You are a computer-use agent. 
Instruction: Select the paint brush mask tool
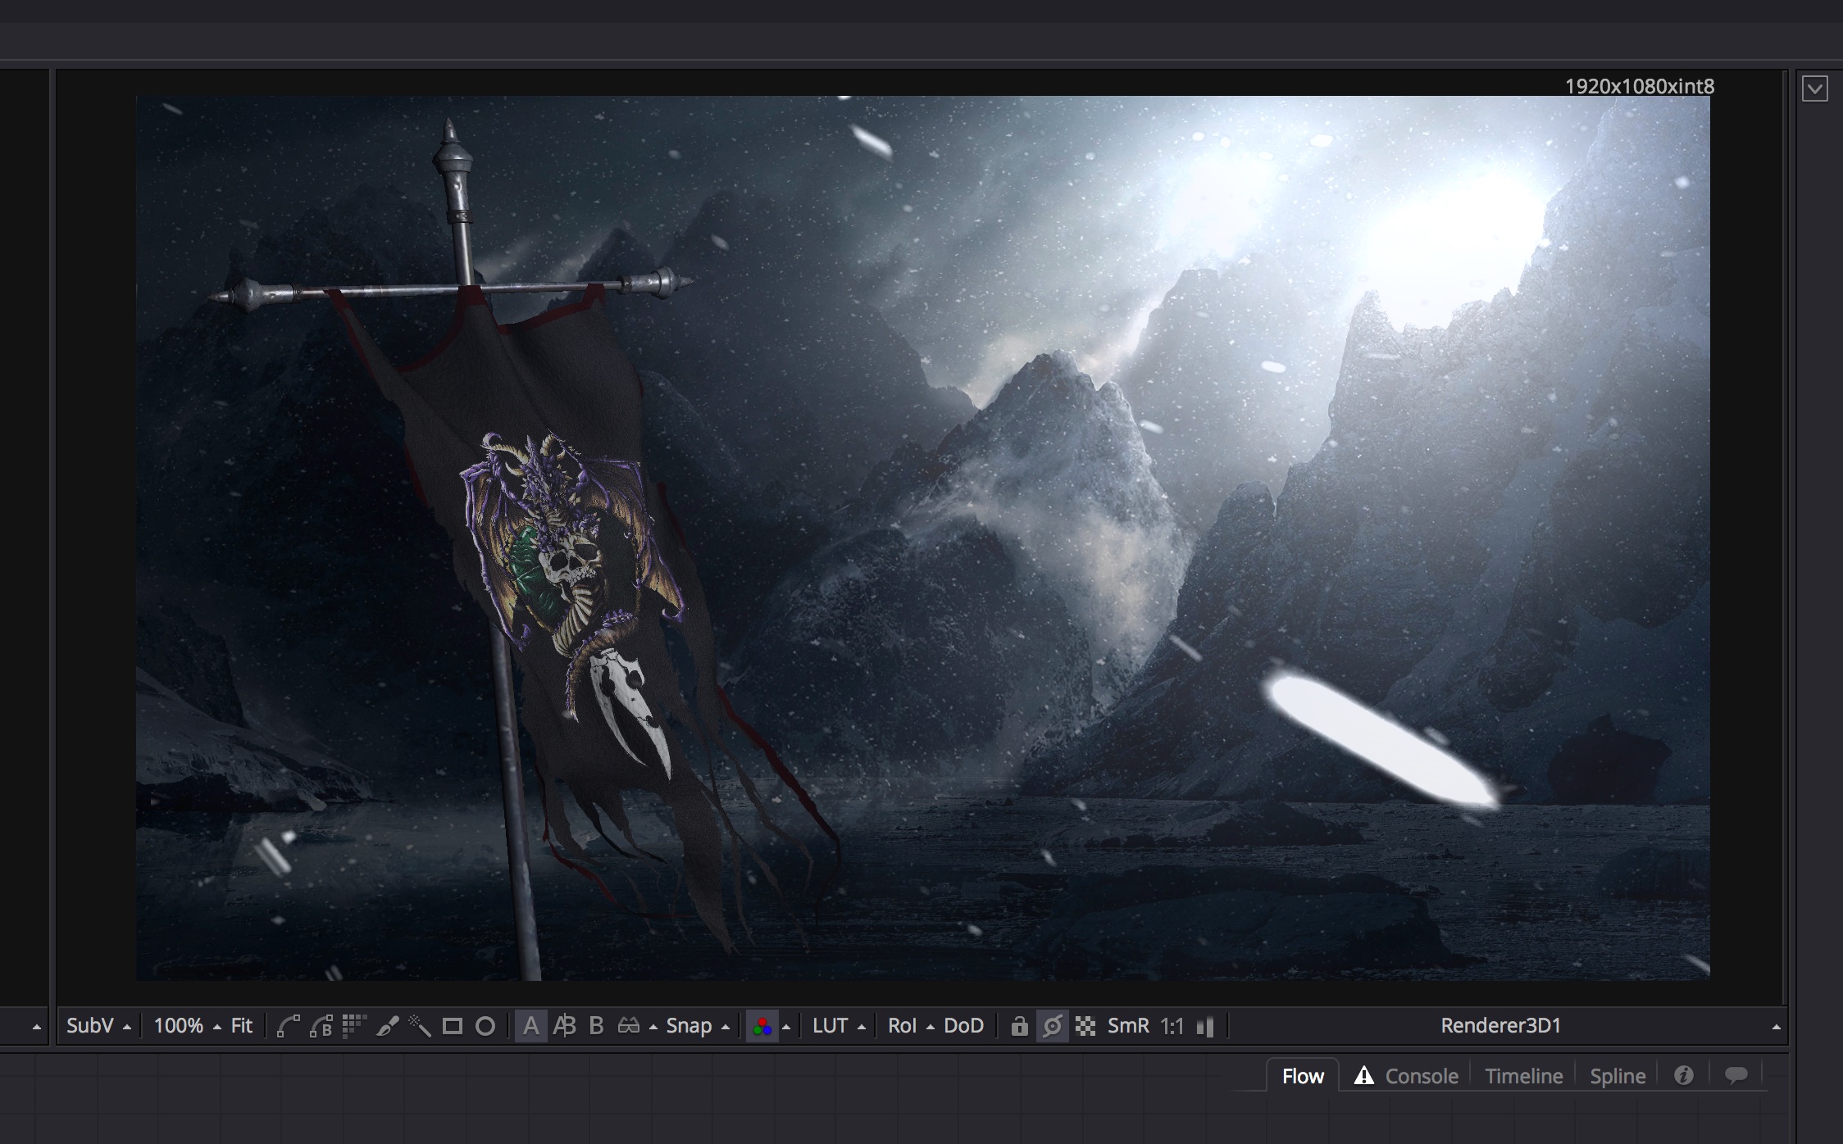(387, 1026)
